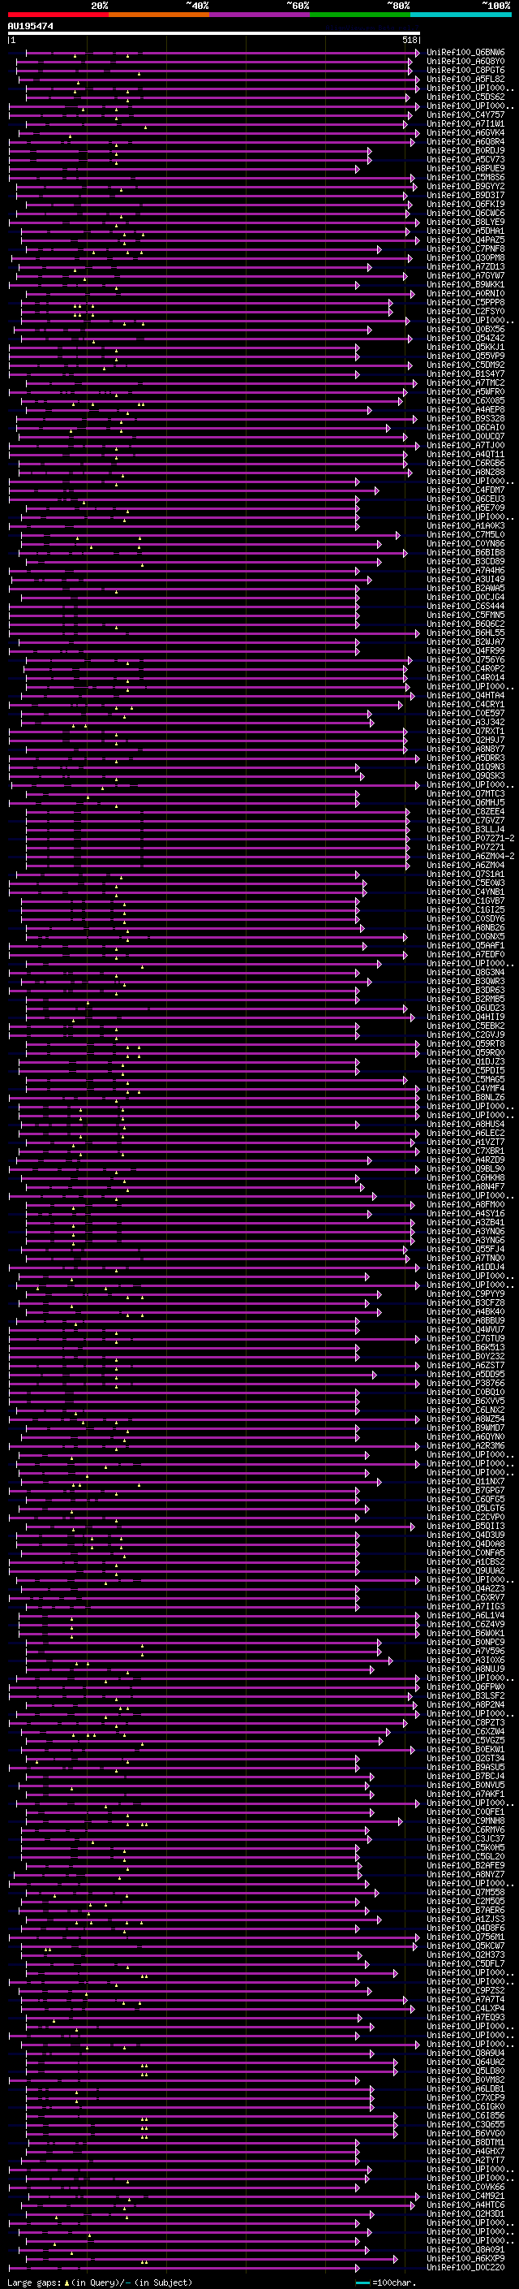Open hit UniRef100_C4Y757
519x2289 pixels.
point(465,114)
